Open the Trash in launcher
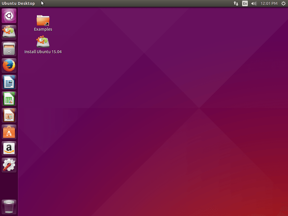288x216 pixels. click(x=9, y=207)
